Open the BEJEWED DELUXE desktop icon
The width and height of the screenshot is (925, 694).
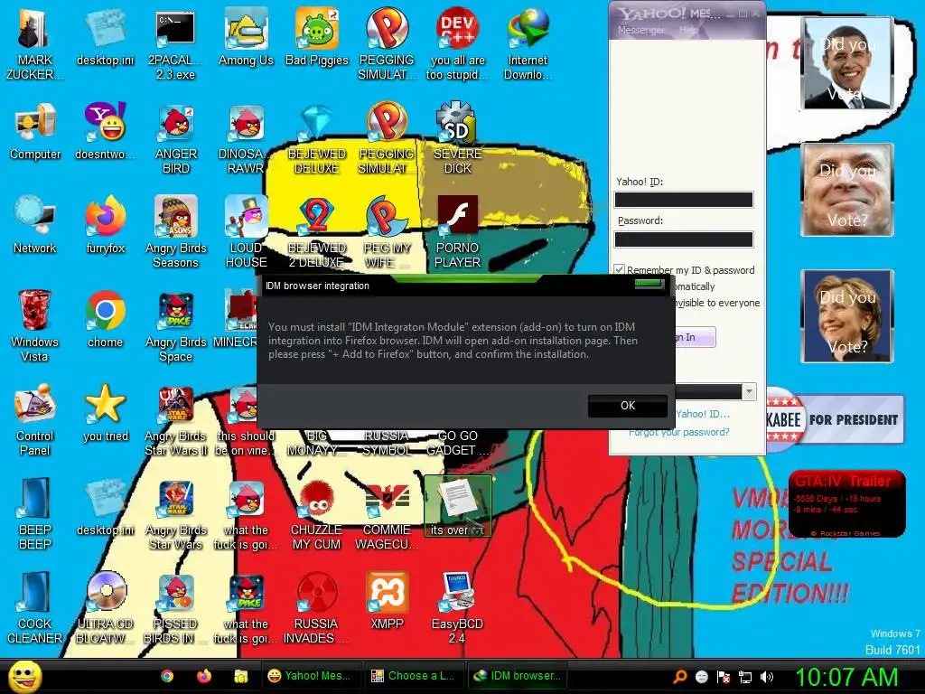point(317,138)
